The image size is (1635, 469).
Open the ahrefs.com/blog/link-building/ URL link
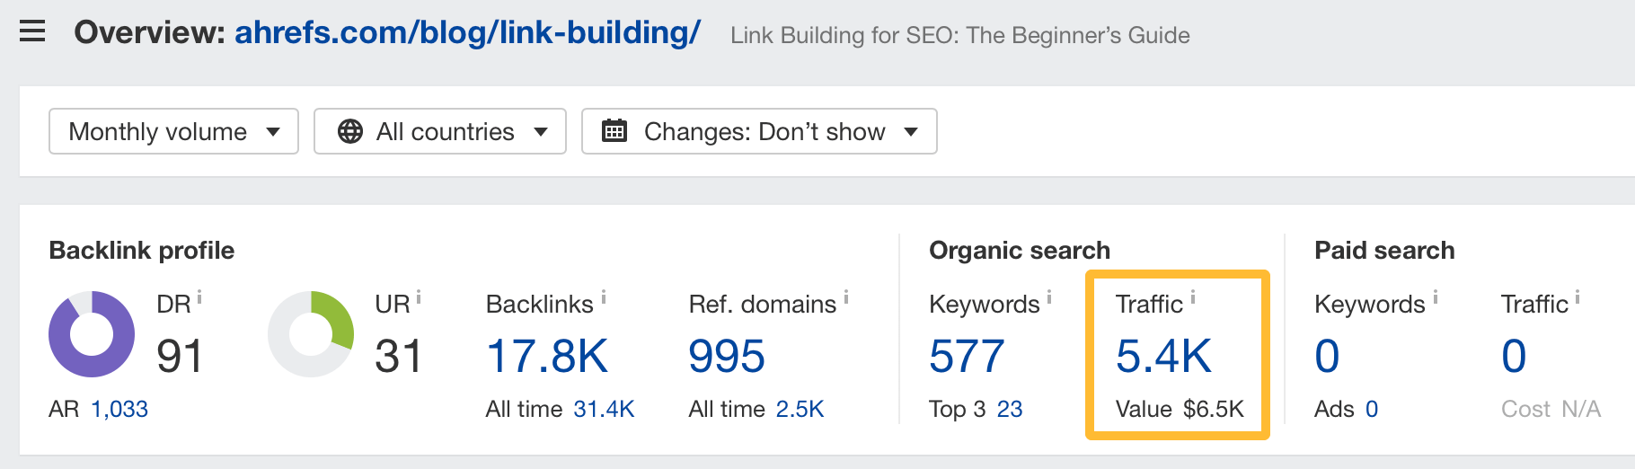pyautogui.click(x=467, y=32)
